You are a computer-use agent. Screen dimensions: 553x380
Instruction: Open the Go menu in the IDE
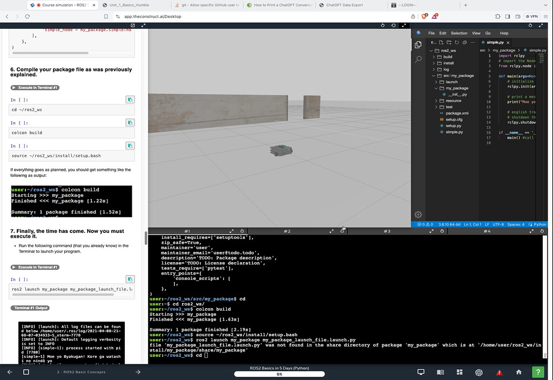coord(488,33)
